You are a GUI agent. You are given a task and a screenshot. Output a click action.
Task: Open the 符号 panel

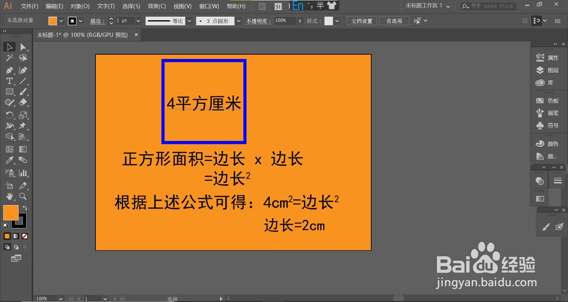pyautogui.click(x=547, y=125)
